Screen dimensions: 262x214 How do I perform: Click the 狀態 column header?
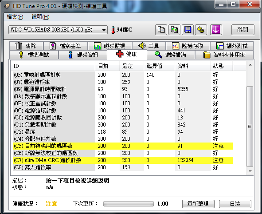(x=221, y=66)
